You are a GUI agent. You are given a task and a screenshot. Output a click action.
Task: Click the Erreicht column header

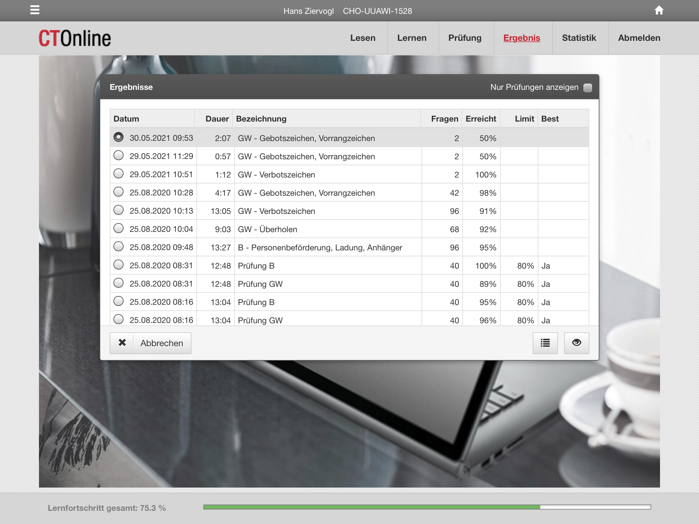point(480,119)
